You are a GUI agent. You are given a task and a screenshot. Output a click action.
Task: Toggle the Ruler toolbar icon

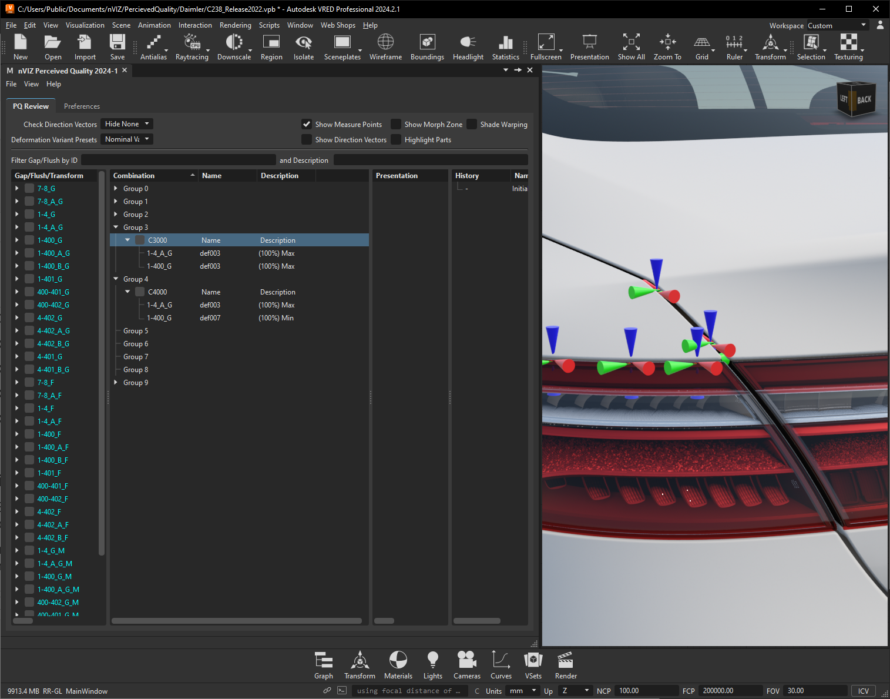point(734,47)
